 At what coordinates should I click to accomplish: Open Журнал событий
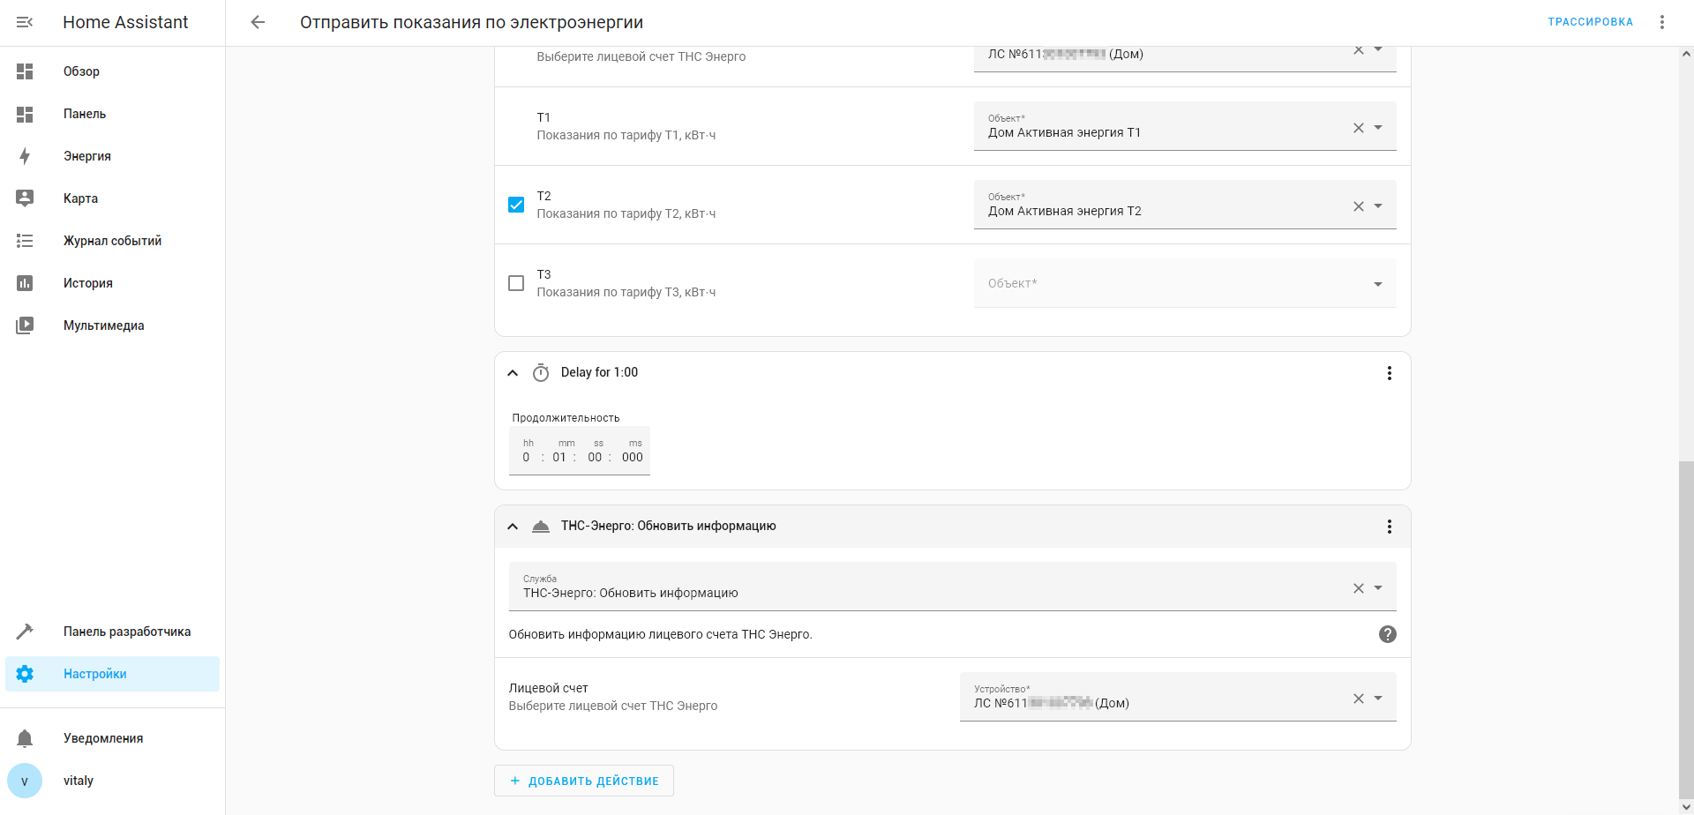pyautogui.click(x=112, y=241)
